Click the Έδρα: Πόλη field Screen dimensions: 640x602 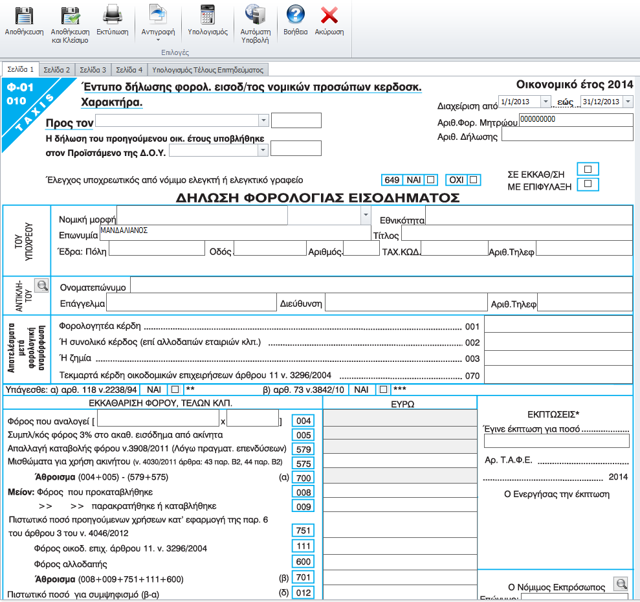click(157, 249)
